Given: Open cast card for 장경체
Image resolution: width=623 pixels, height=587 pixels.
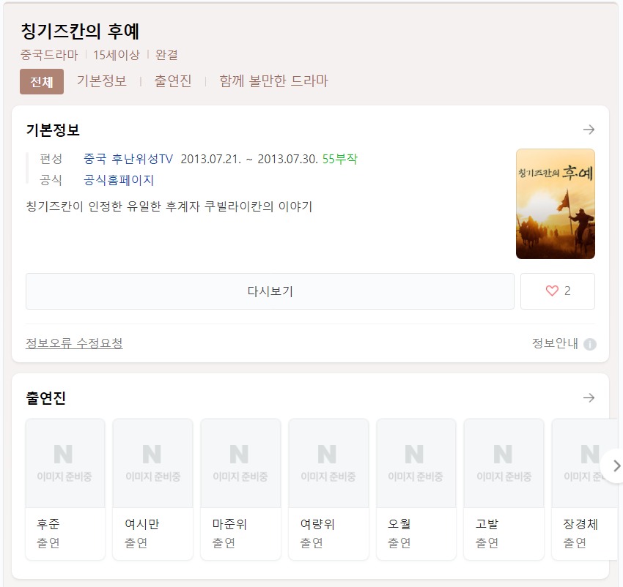Looking at the screenshot, I should [x=585, y=489].
